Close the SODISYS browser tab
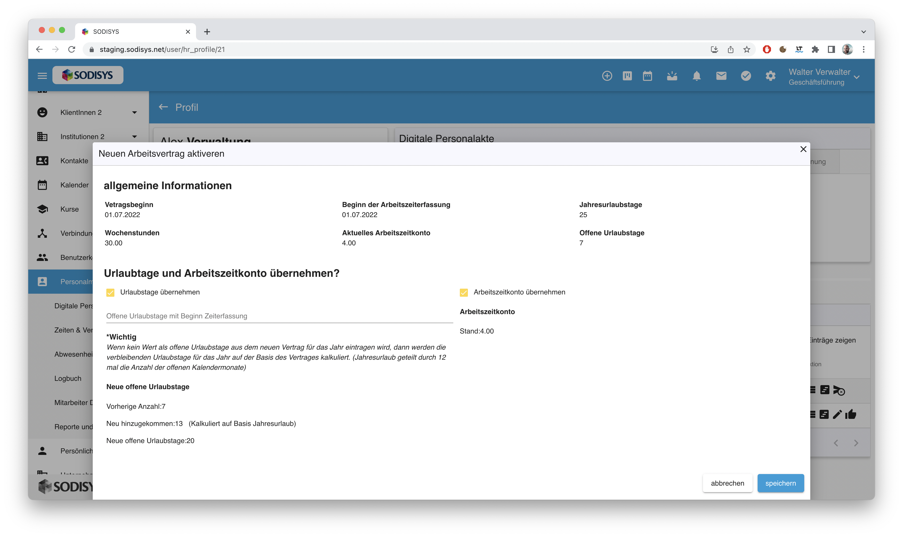The height and width of the screenshot is (537, 903). 188,31
